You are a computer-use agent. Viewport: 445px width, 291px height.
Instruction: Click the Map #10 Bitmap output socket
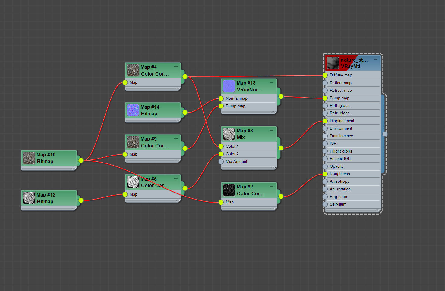[81, 160]
